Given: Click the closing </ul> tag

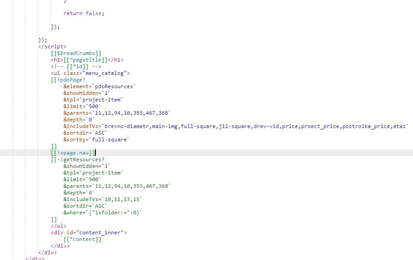Looking at the screenshot, I should (x=59, y=226).
